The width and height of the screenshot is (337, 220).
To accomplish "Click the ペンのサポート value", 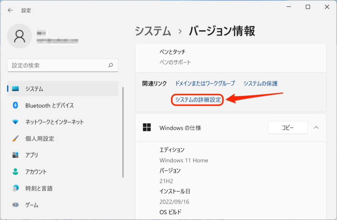I will (x=175, y=62).
